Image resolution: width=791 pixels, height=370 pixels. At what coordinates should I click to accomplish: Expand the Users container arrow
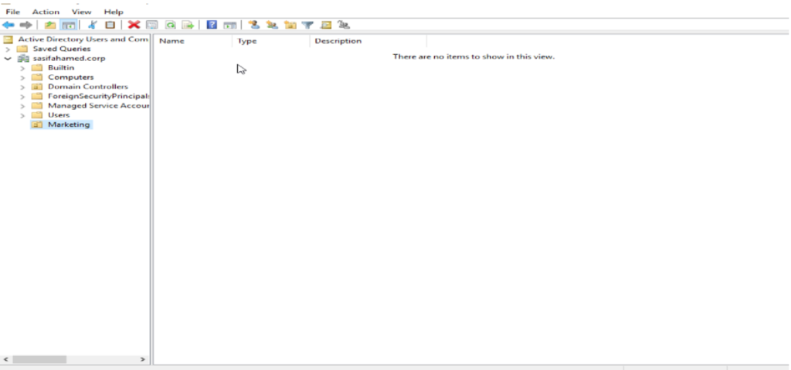[22, 115]
